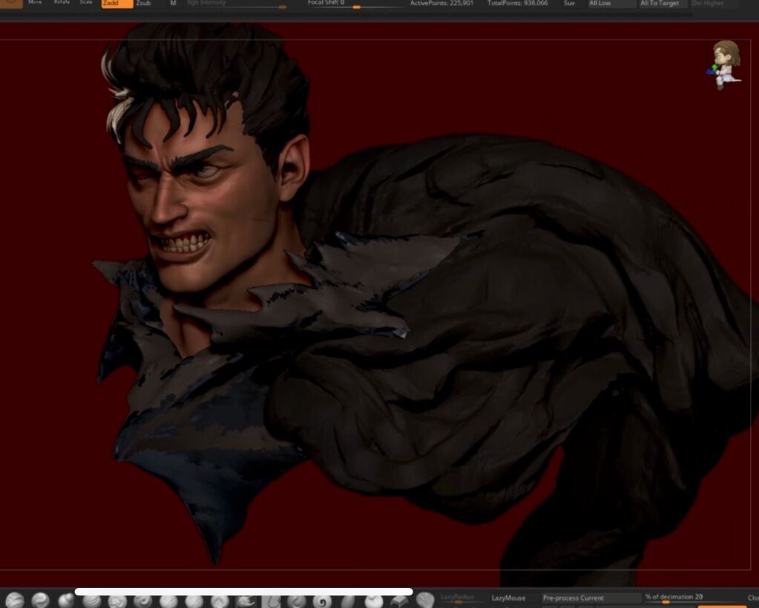Switch to Move mode
Screen dimensions: 759x608
(x=35, y=3)
